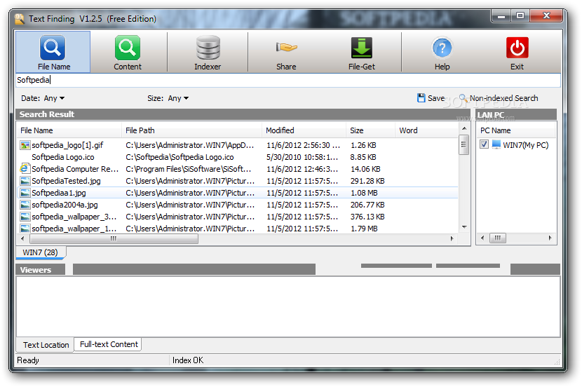Open the Size Any dropdown
The image size is (582, 387).
tap(178, 98)
